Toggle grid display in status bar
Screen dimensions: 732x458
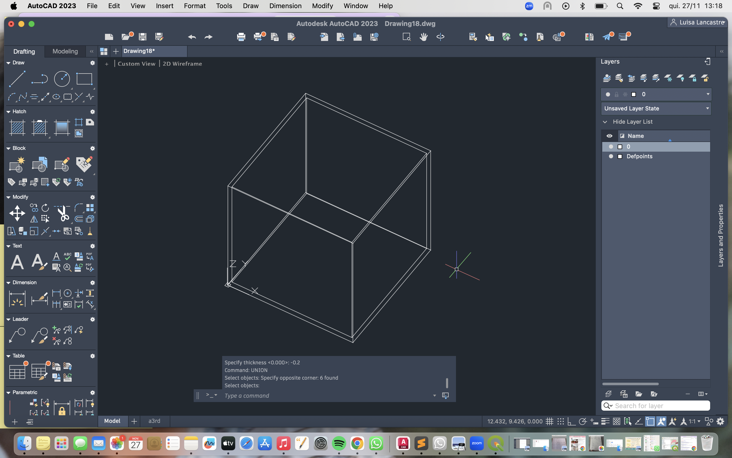[x=550, y=421]
